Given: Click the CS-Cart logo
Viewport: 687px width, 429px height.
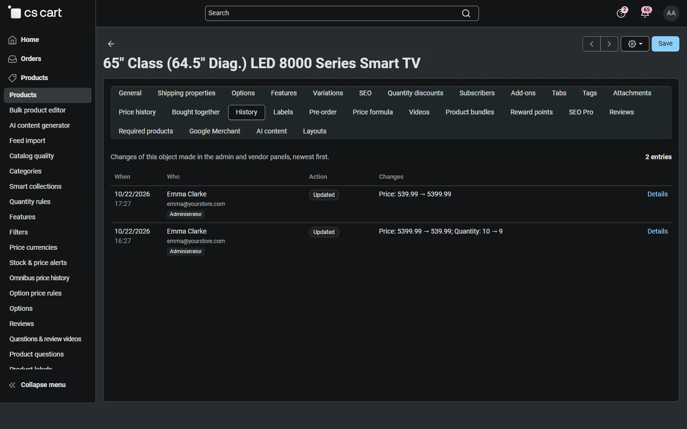Looking at the screenshot, I should pyautogui.click(x=35, y=13).
